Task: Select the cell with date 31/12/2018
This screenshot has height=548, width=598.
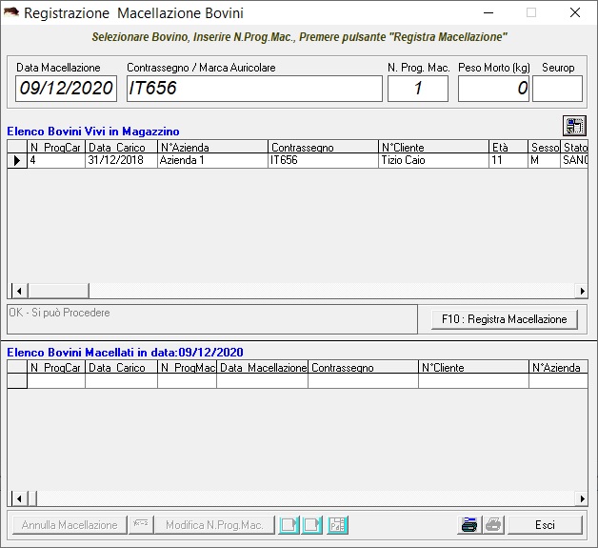Action: [x=121, y=161]
